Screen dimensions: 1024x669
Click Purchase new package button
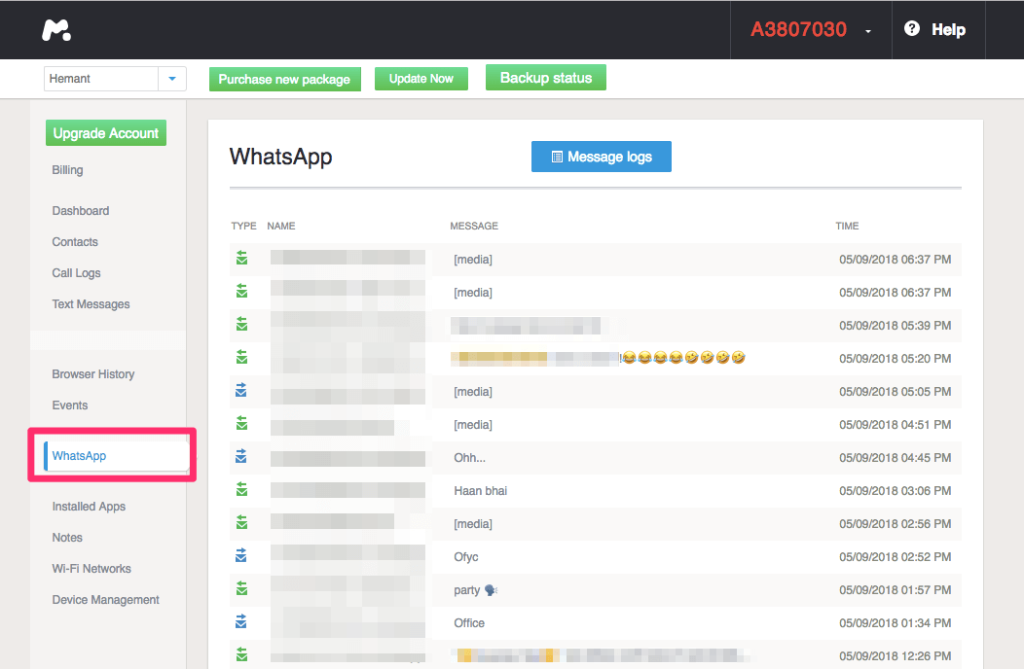(x=285, y=79)
